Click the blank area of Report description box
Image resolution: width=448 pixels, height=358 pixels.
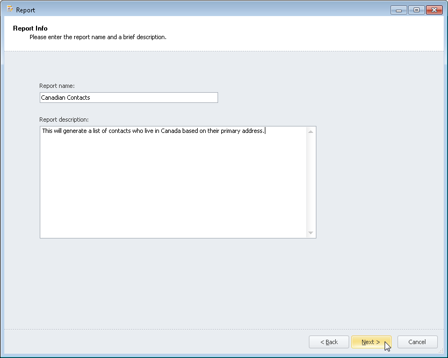172,188
